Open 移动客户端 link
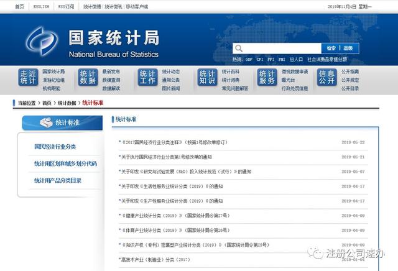 click(137, 7)
